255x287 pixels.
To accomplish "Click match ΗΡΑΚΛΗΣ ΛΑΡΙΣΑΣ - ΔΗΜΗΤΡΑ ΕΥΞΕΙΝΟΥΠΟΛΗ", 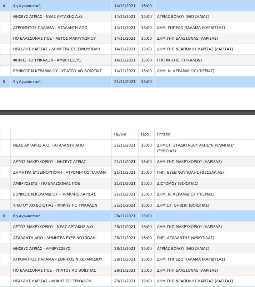I will (x=56, y=49).
